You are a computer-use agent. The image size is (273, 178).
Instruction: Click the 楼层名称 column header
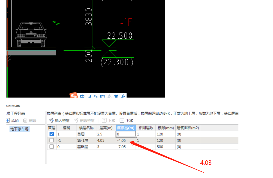click(86, 128)
